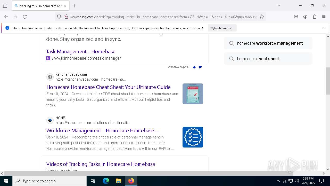Give thumbs up for helpfulness
Viewport: 330px width, 186px height.
(194, 67)
